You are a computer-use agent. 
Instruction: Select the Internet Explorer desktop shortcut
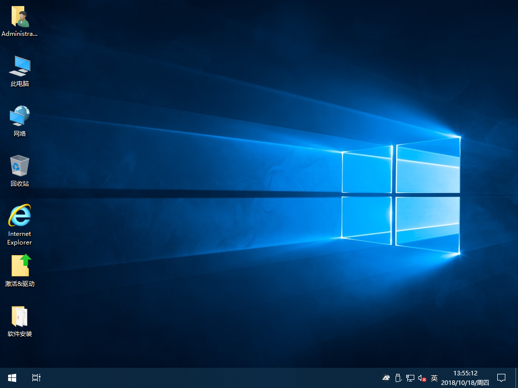click(20, 216)
